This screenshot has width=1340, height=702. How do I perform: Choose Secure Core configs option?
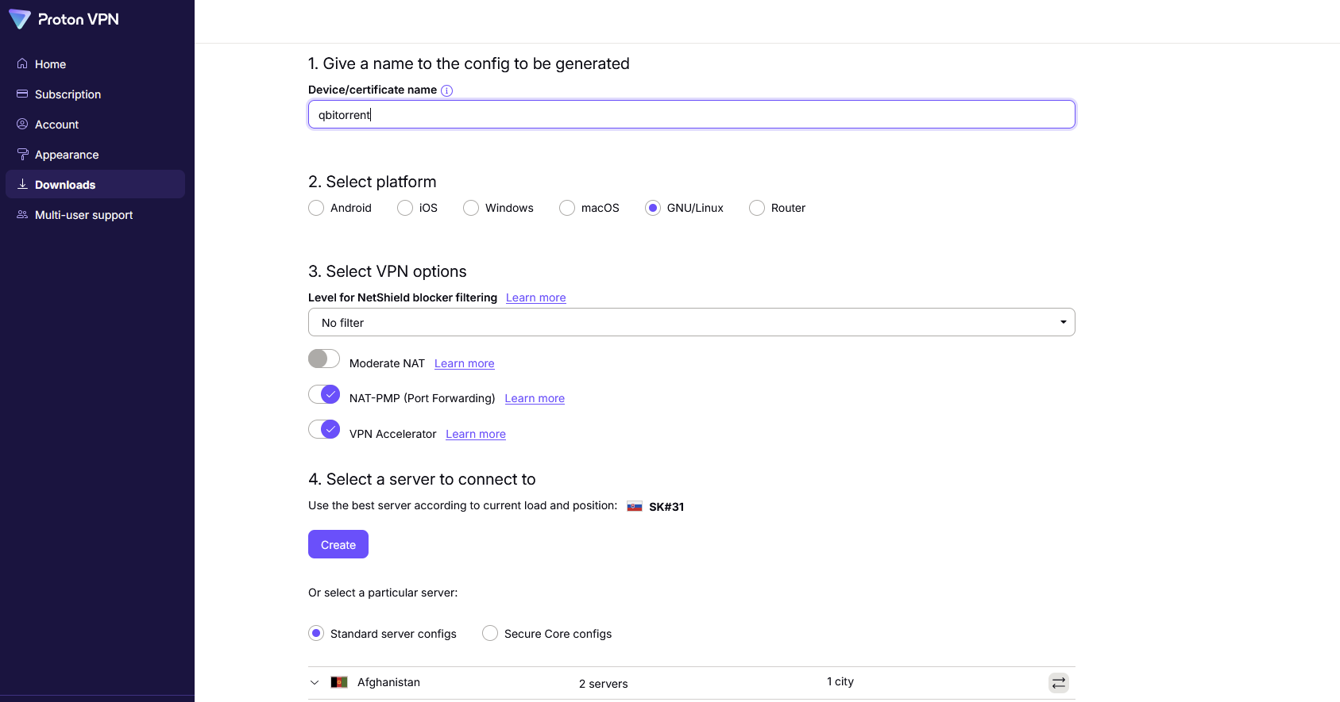[490, 634]
